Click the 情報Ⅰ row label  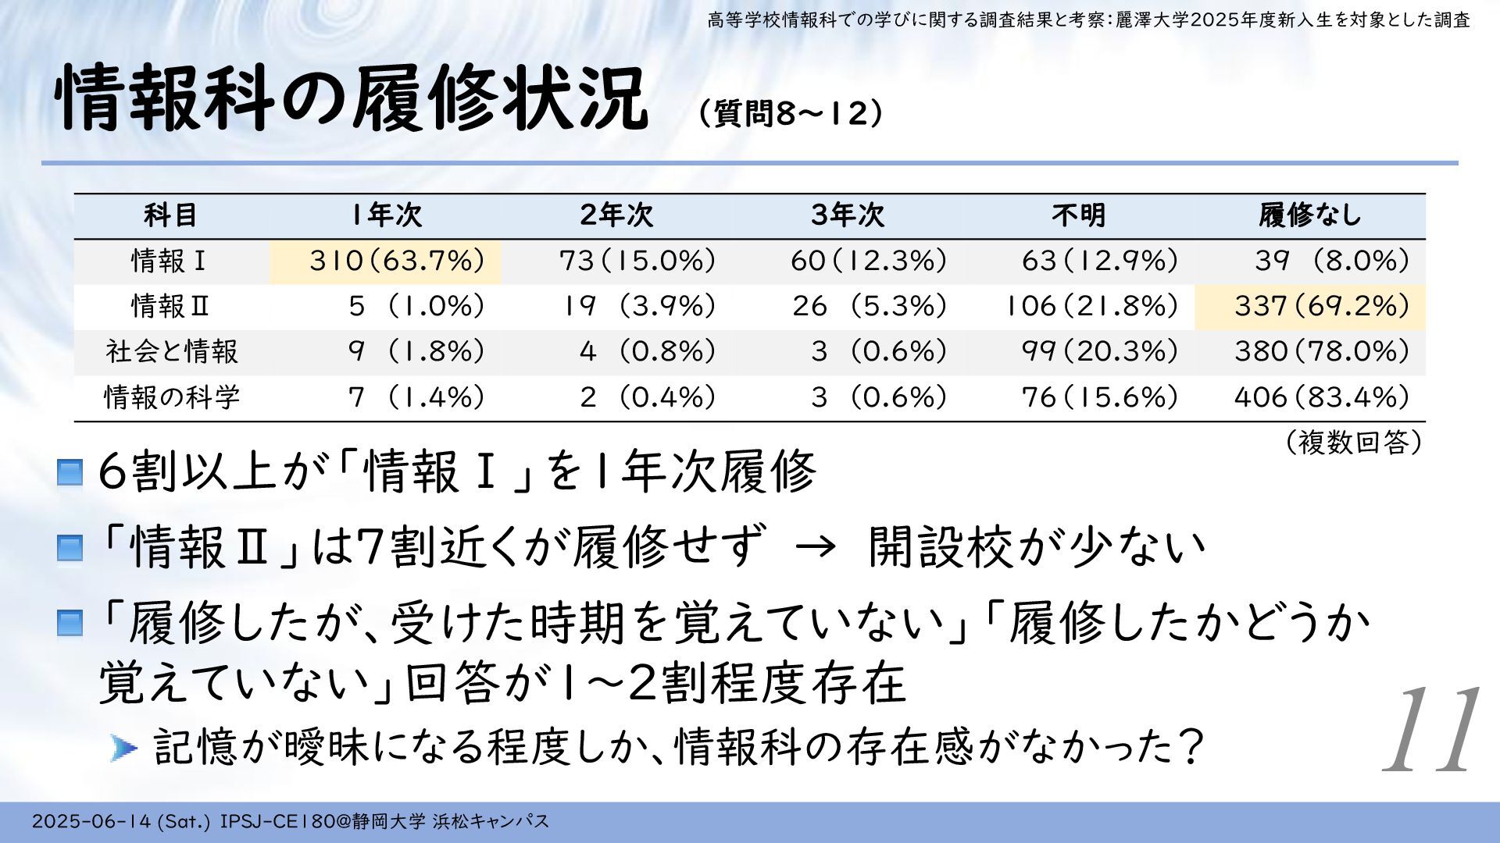170,261
